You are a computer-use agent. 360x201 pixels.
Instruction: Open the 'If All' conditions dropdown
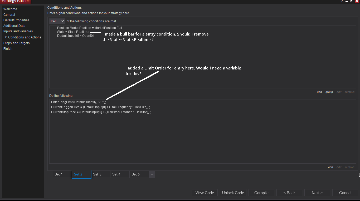click(57, 21)
